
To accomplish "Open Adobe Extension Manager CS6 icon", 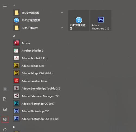I will point(17,96).
